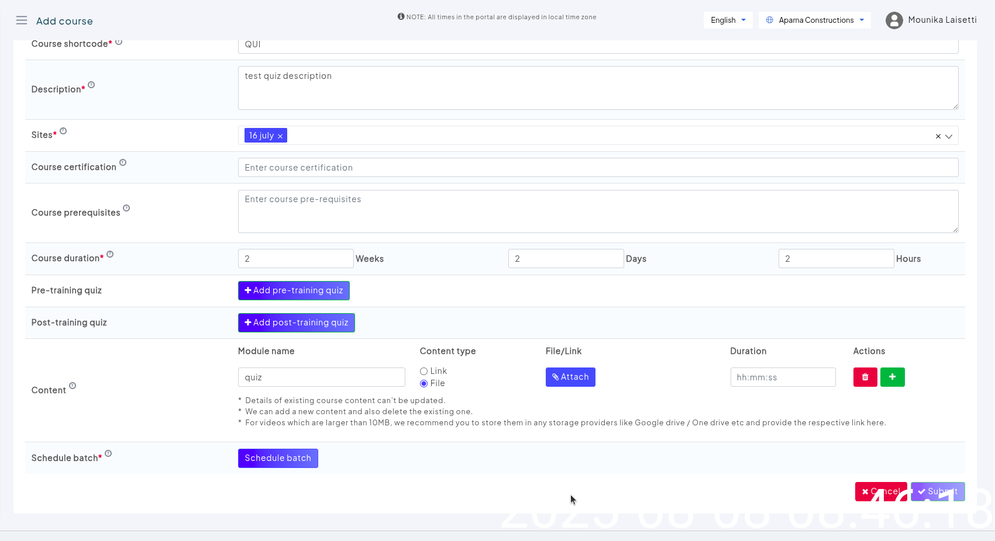The height and width of the screenshot is (541, 995).
Task: Click the user profile avatar icon
Action: pyautogui.click(x=894, y=20)
